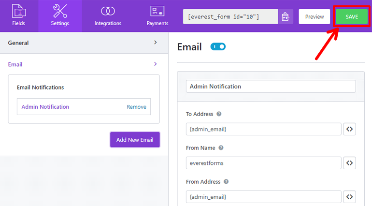The width and height of the screenshot is (372, 206).
Task: Click the copy shortcode clipboard icon
Action: pyautogui.click(x=285, y=17)
